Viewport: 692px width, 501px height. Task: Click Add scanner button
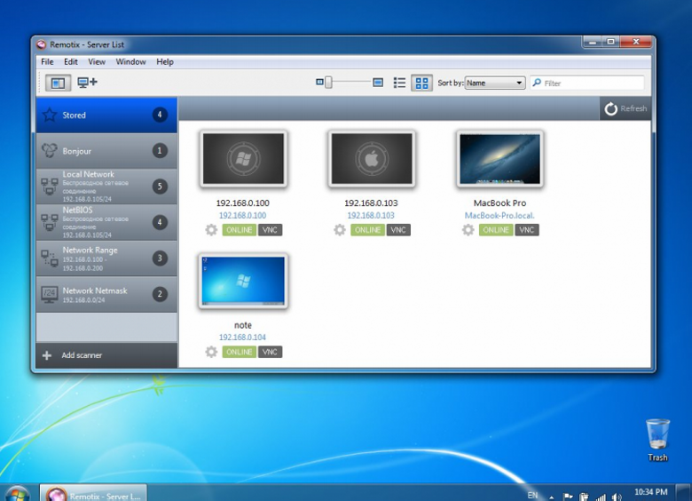click(x=106, y=355)
